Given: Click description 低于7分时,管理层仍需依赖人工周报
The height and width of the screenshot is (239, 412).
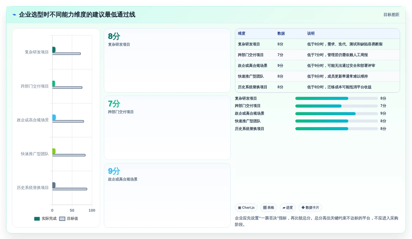Looking at the screenshot, I should (x=338, y=55).
